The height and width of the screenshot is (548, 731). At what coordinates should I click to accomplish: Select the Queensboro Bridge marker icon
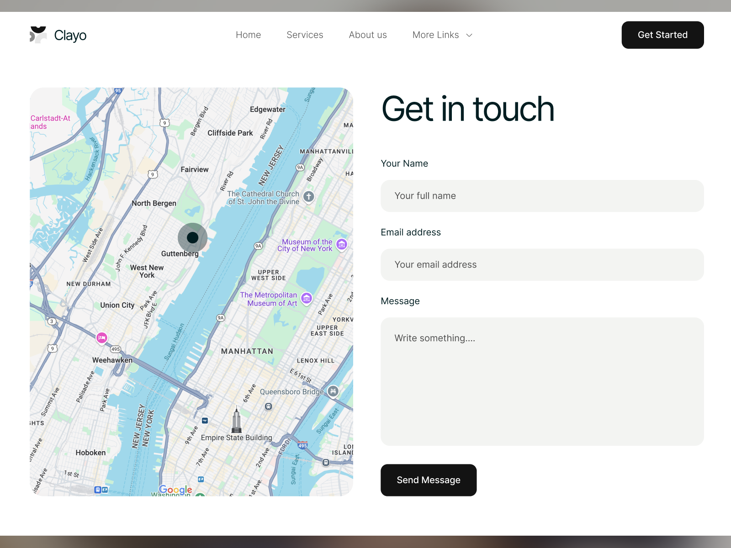tap(334, 391)
